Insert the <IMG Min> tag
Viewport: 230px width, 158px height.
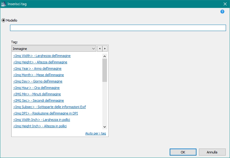(x=37, y=94)
